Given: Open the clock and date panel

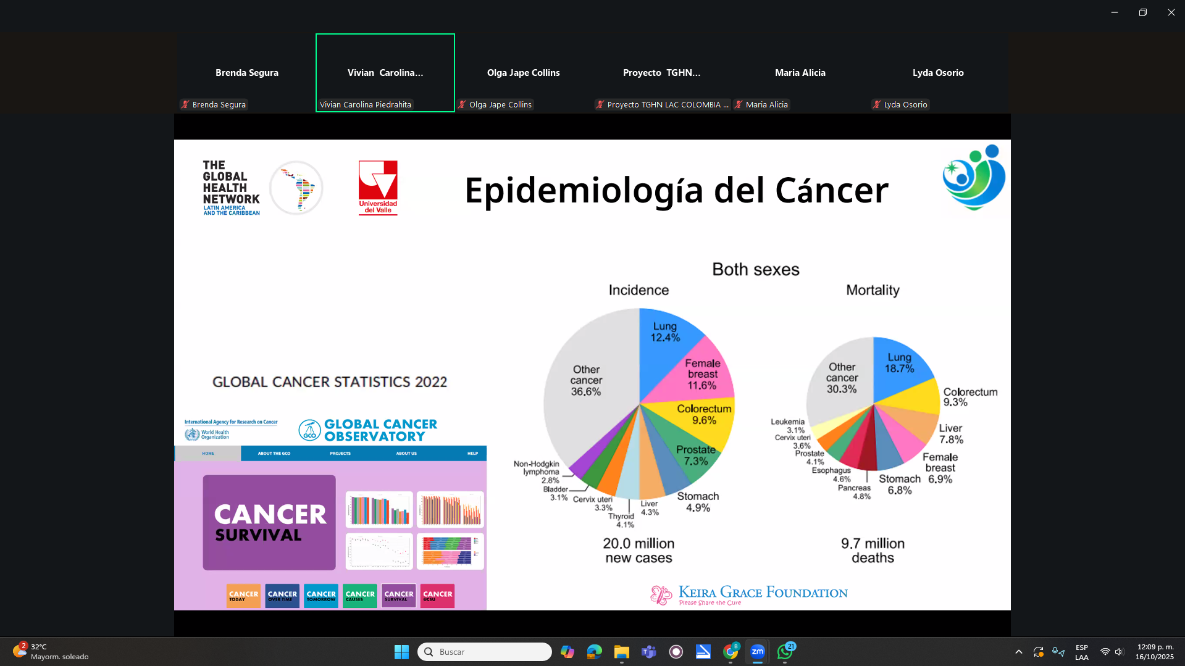Looking at the screenshot, I should click(x=1154, y=652).
